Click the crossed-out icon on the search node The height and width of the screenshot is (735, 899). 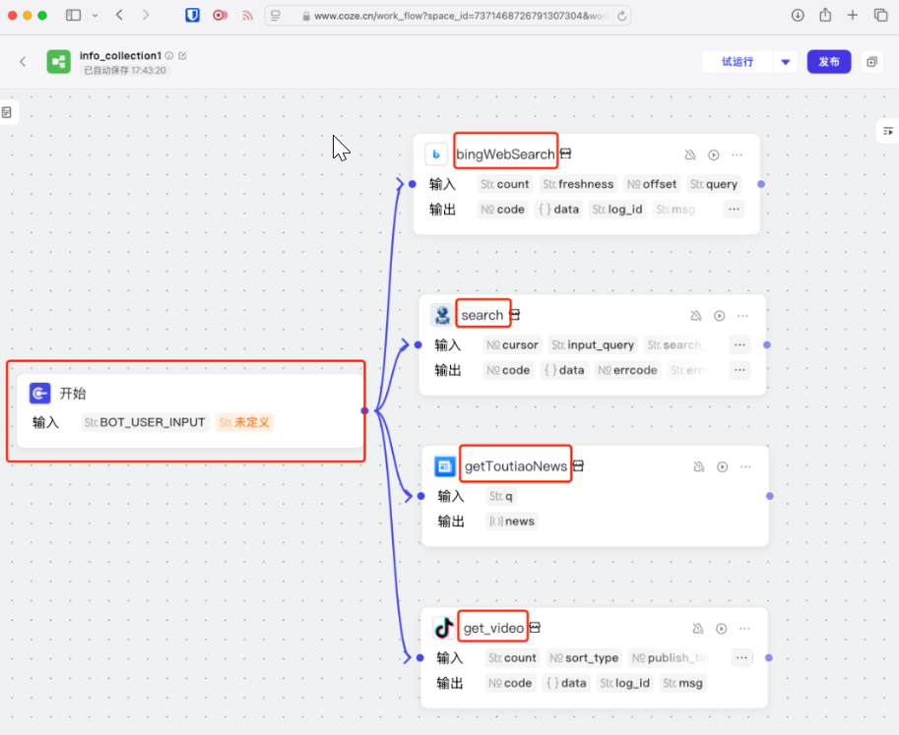click(x=696, y=316)
